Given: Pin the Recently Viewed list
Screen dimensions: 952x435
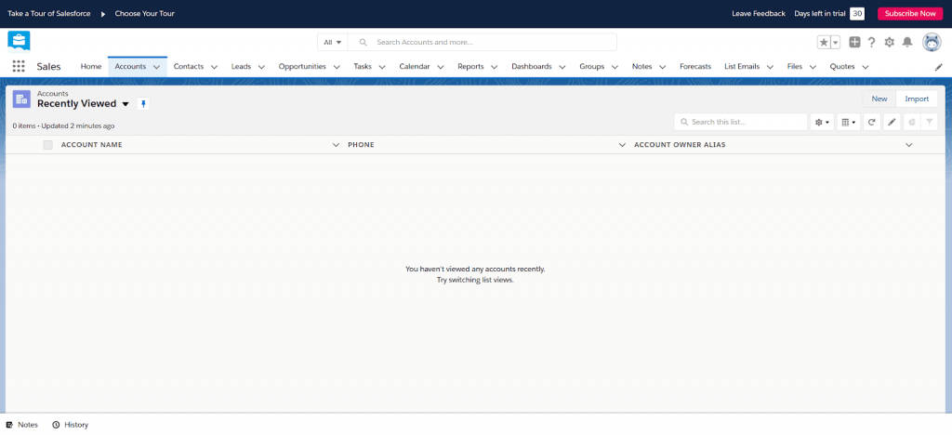Looking at the screenshot, I should [143, 104].
